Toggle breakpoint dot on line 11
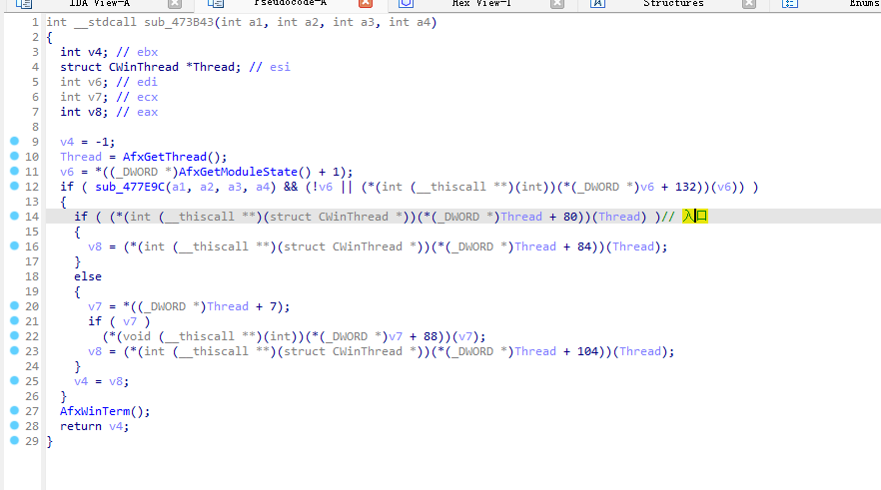Screen dimensions: 881x490 tap(15, 172)
